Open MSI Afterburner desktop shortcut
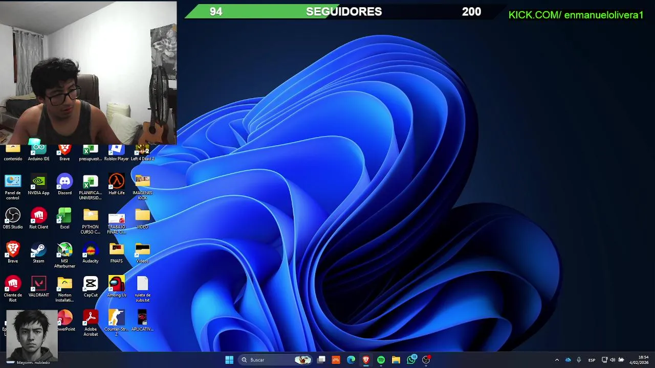Screen dimensions: 655x368 64,256
